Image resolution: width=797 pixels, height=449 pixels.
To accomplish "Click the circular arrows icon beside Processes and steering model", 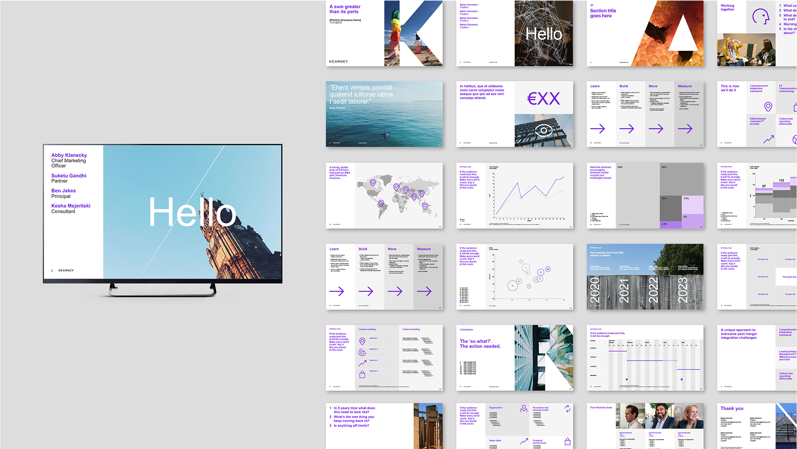I will point(567,409).
